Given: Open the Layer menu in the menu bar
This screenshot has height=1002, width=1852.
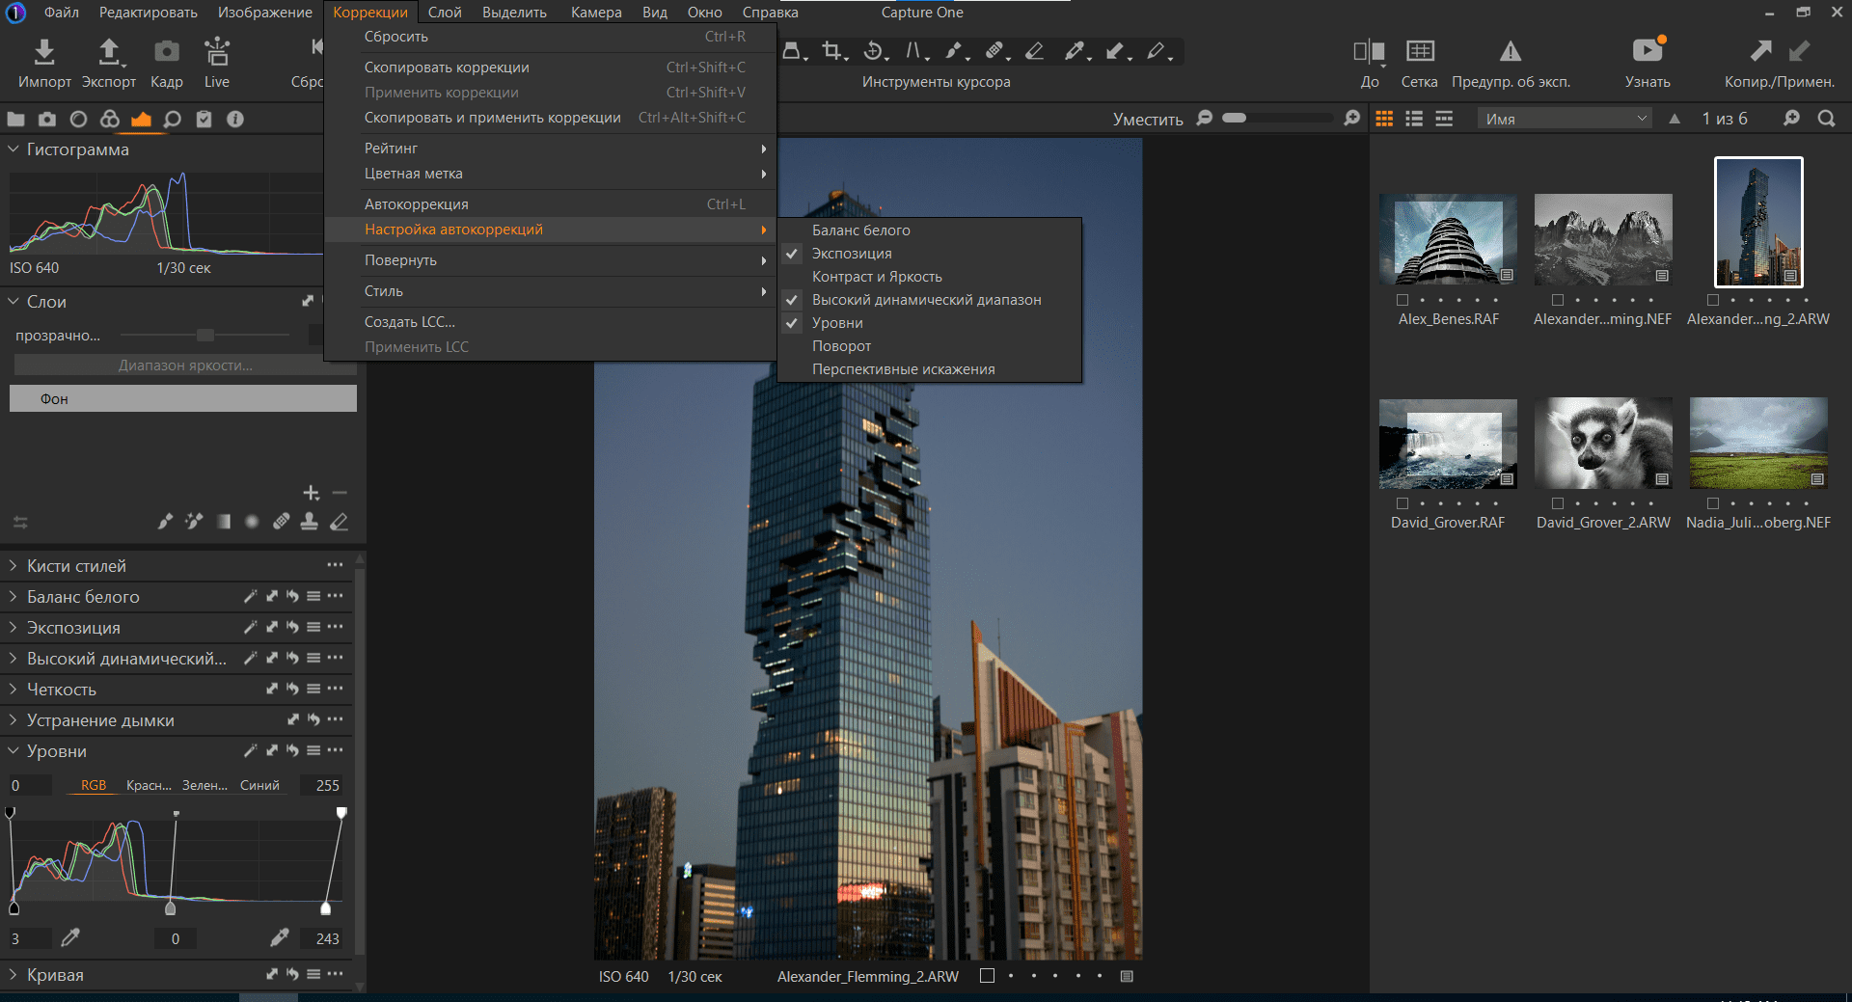Looking at the screenshot, I should tap(445, 13).
